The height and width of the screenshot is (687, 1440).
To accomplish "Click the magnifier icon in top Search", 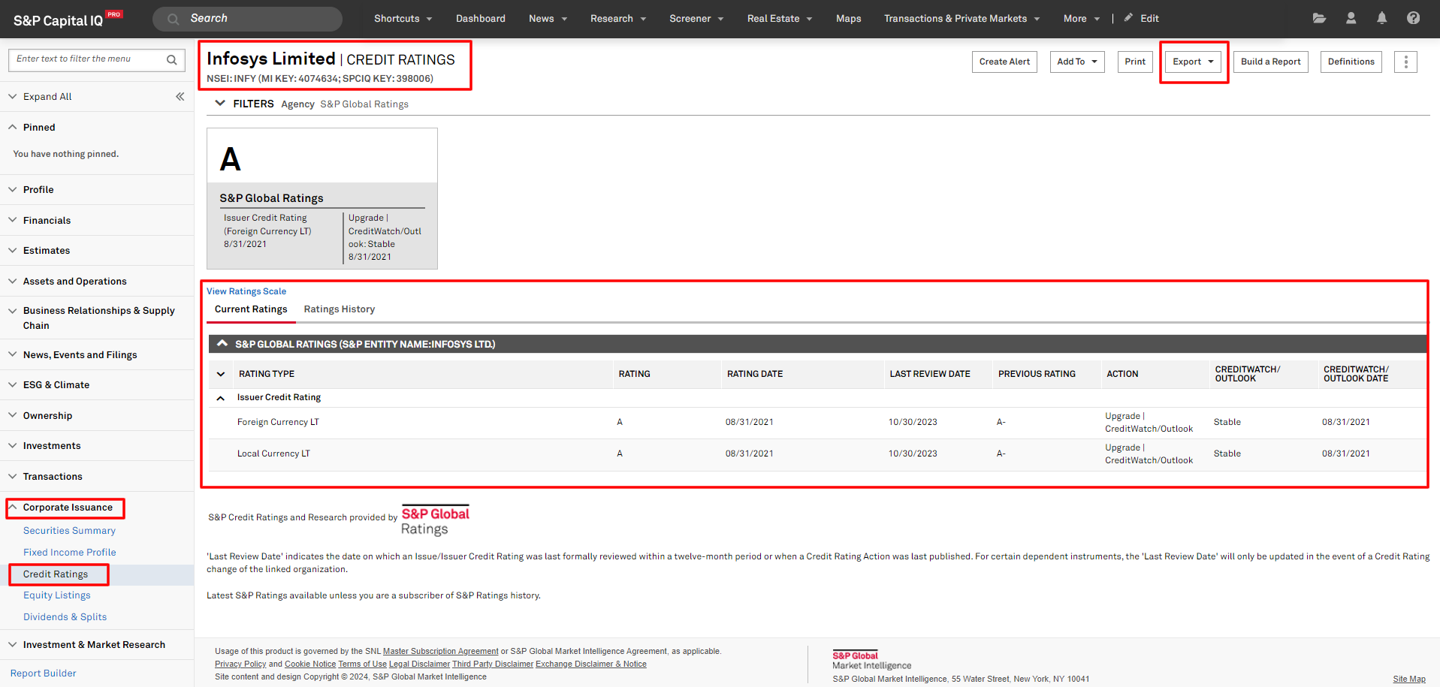I will click(173, 19).
